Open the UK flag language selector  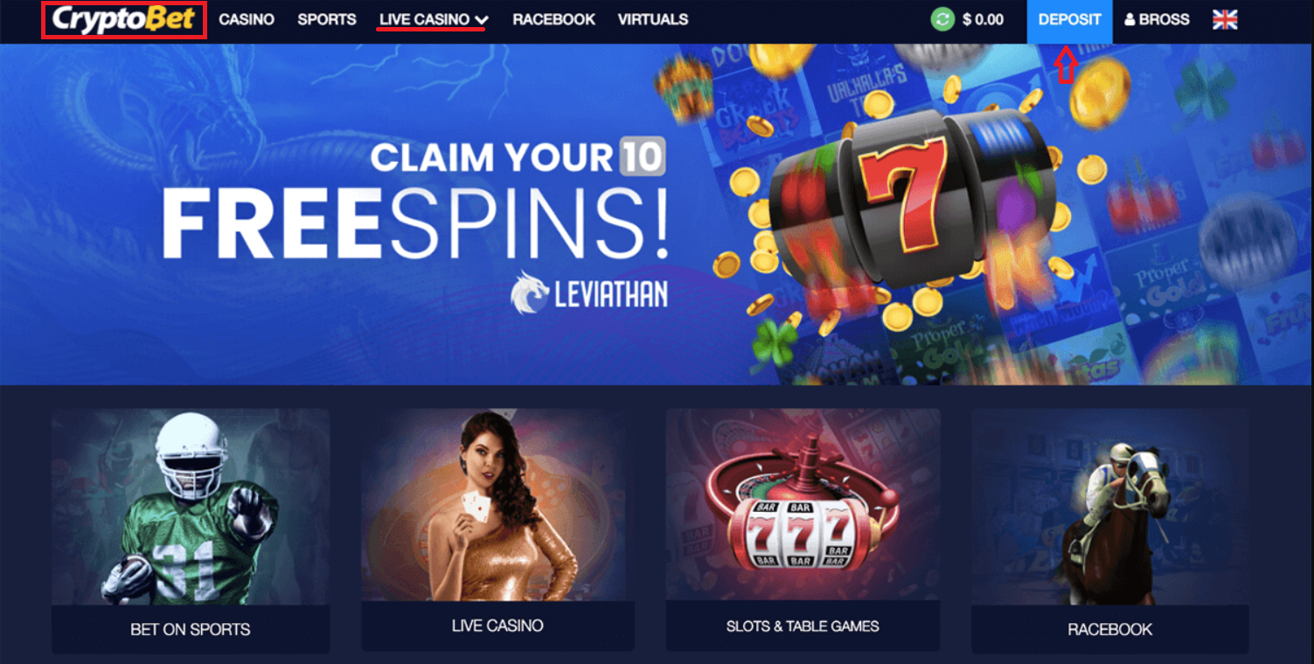tap(1225, 19)
